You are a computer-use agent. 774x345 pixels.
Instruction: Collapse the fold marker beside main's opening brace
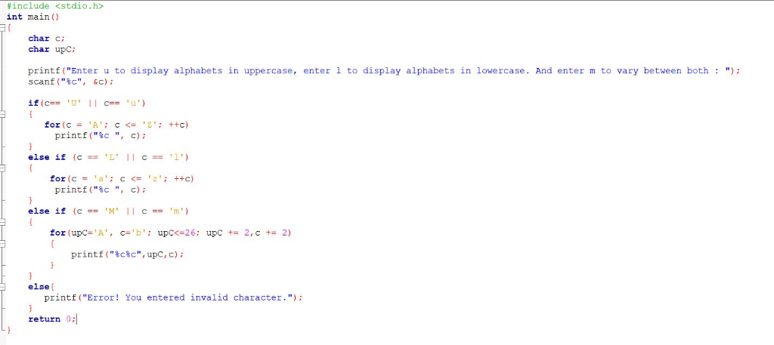[2, 28]
